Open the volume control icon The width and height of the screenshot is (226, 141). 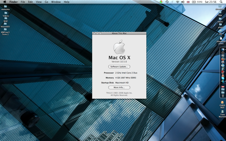(x=182, y=2)
